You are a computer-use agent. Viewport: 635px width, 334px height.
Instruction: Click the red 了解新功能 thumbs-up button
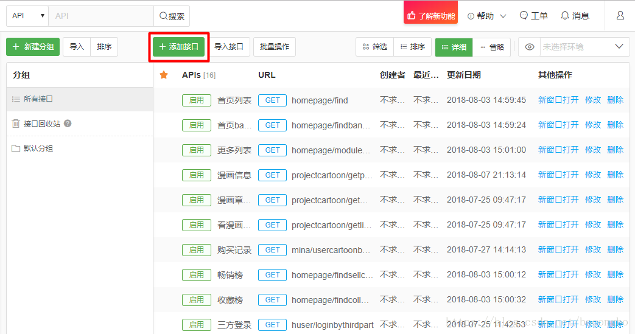tap(430, 16)
